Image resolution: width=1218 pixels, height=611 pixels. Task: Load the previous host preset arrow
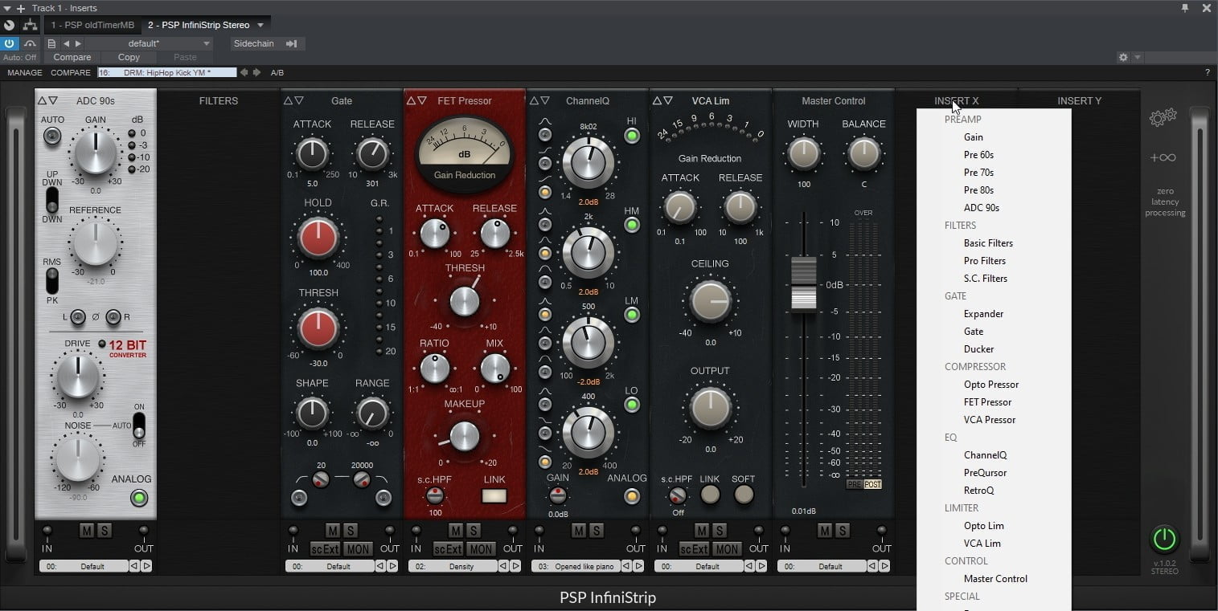coord(67,43)
